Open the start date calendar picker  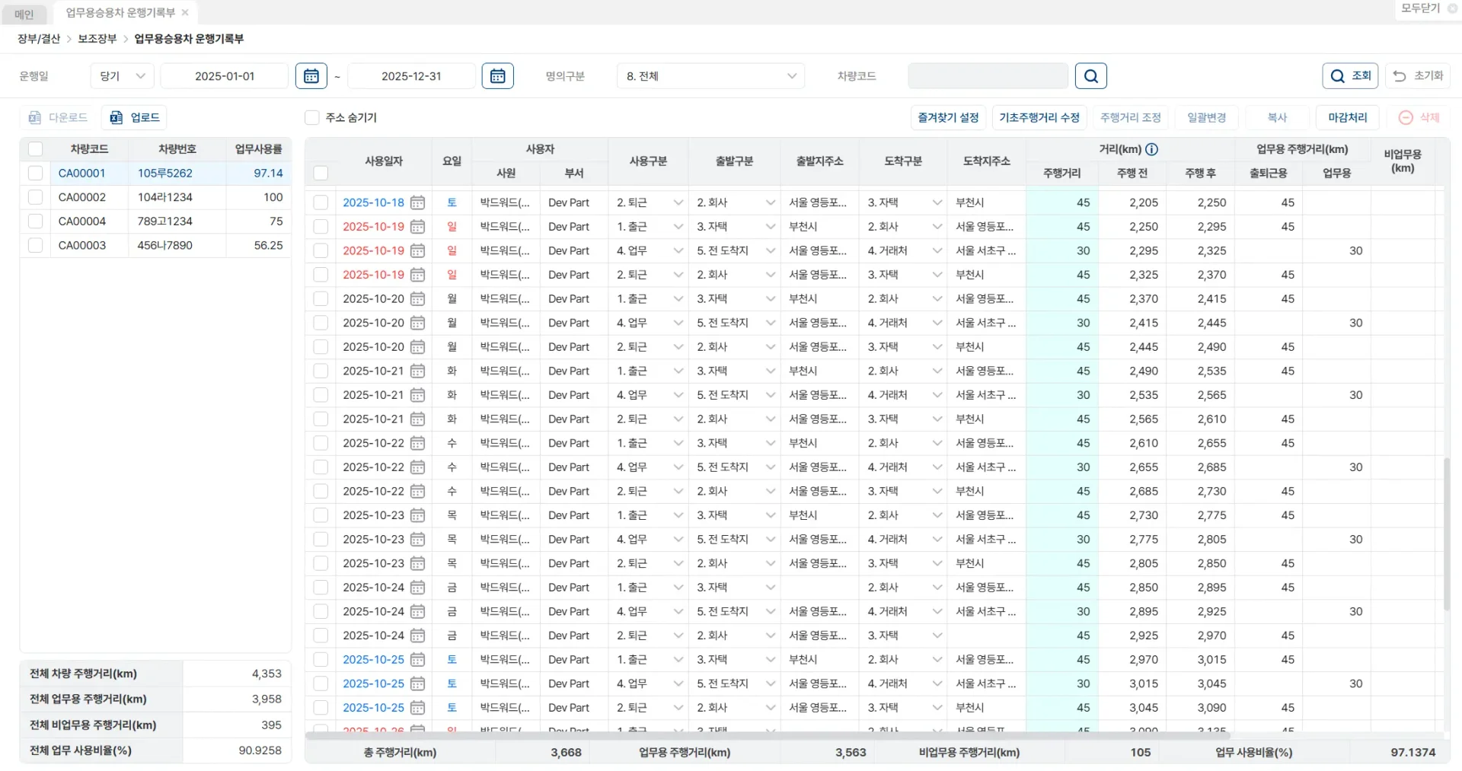coord(311,76)
